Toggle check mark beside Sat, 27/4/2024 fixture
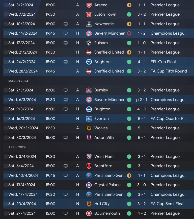The width and height of the screenshot is (194, 219). pos(6,213)
